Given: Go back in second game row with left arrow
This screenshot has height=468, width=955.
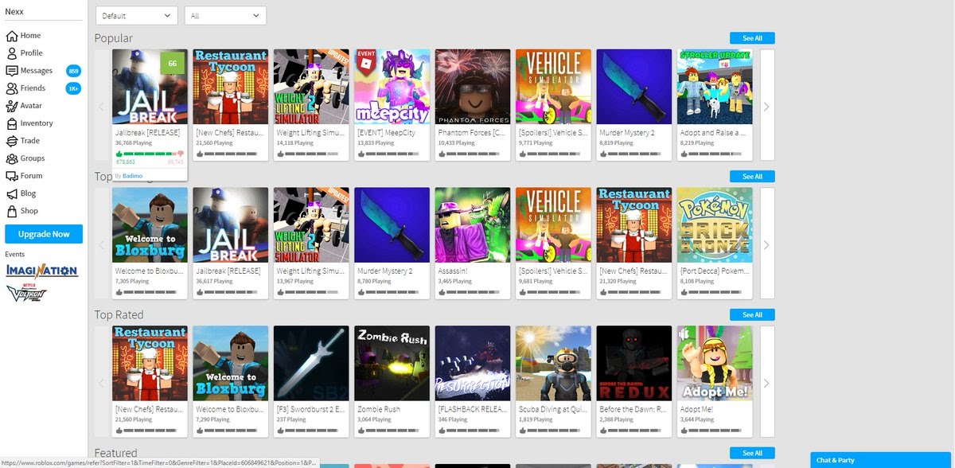Looking at the screenshot, I should click(x=101, y=244).
